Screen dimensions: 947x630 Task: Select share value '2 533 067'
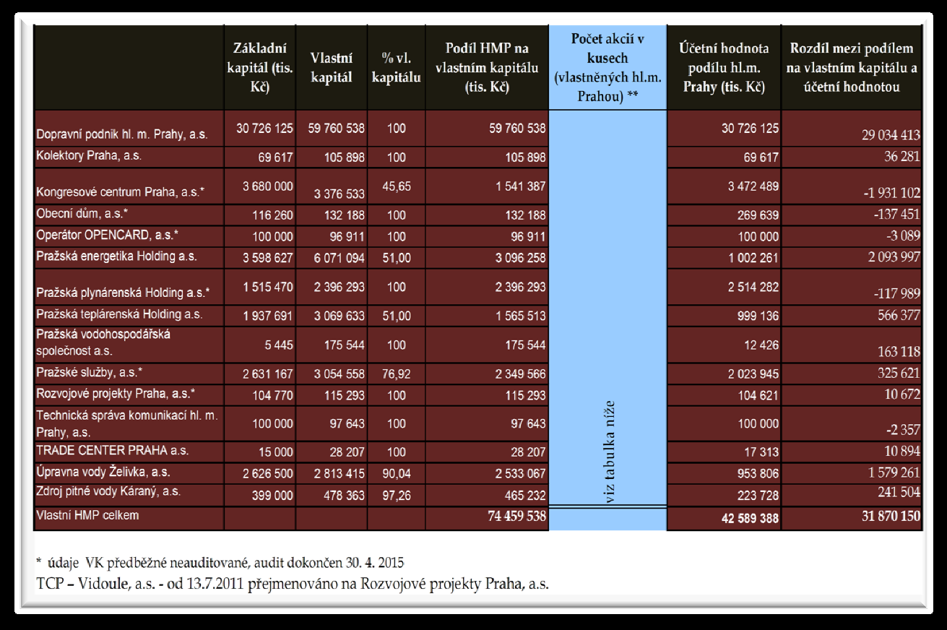point(520,473)
